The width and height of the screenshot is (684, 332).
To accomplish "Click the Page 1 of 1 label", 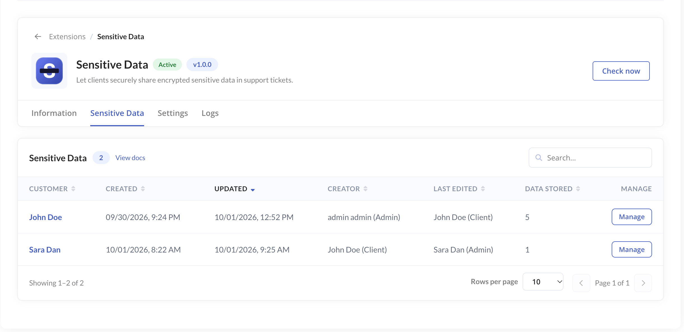I will pyautogui.click(x=612, y=283).
